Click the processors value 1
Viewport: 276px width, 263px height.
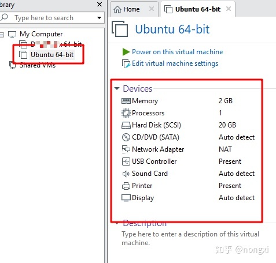coord(220,113)
